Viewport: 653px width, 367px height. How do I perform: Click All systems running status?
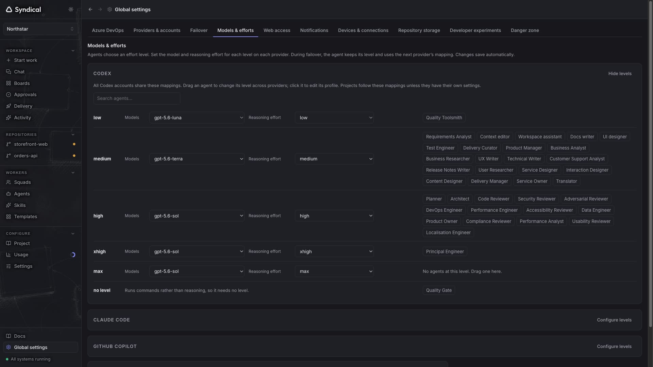coord(28,359)
